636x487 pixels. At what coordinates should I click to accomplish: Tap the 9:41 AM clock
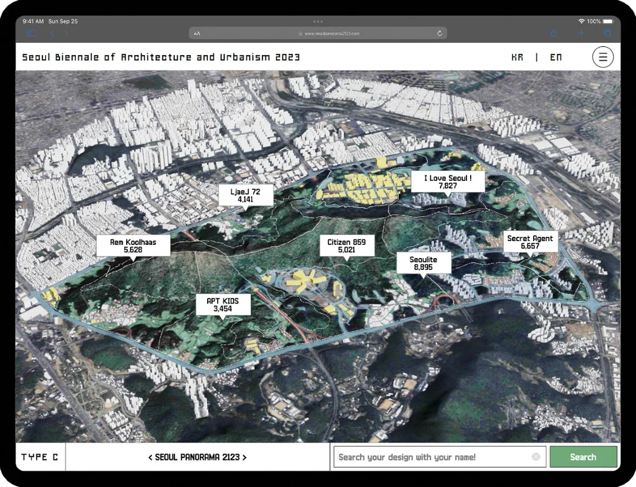(x=33, y=21)
